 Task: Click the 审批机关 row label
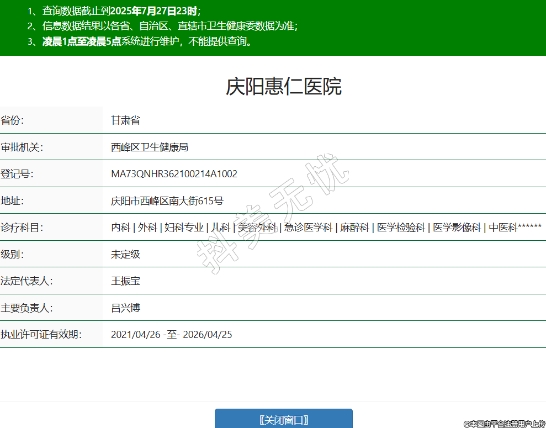(x=22, y=147)
